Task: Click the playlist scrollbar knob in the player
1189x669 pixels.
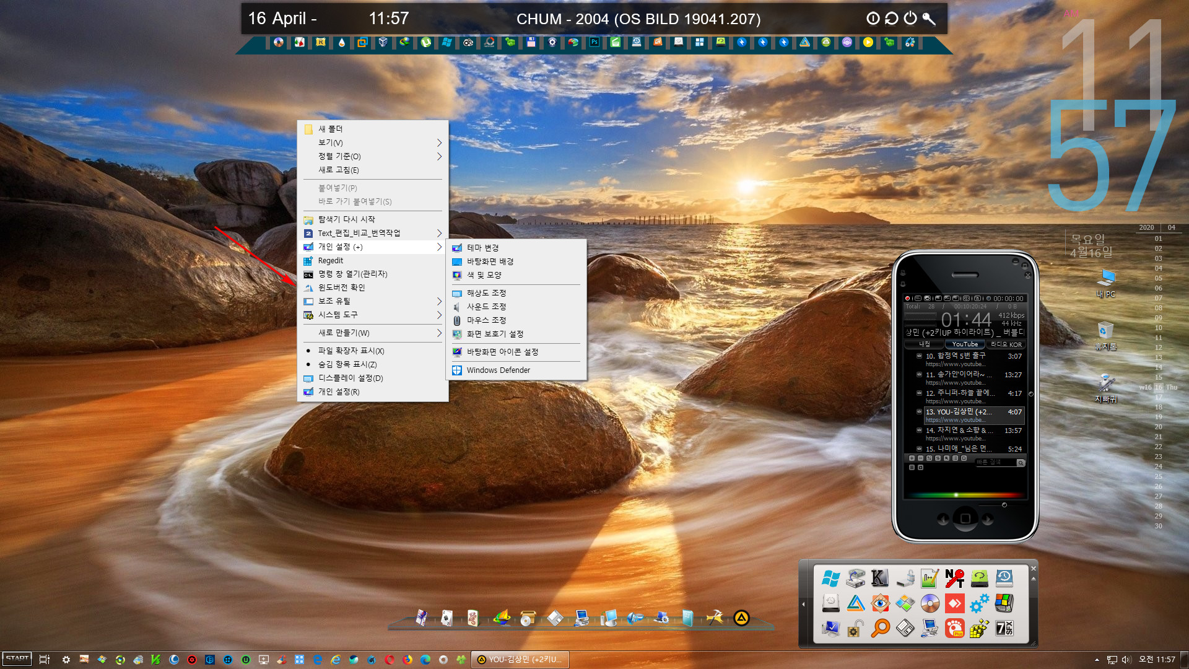Action: (x=1031, y=394)
